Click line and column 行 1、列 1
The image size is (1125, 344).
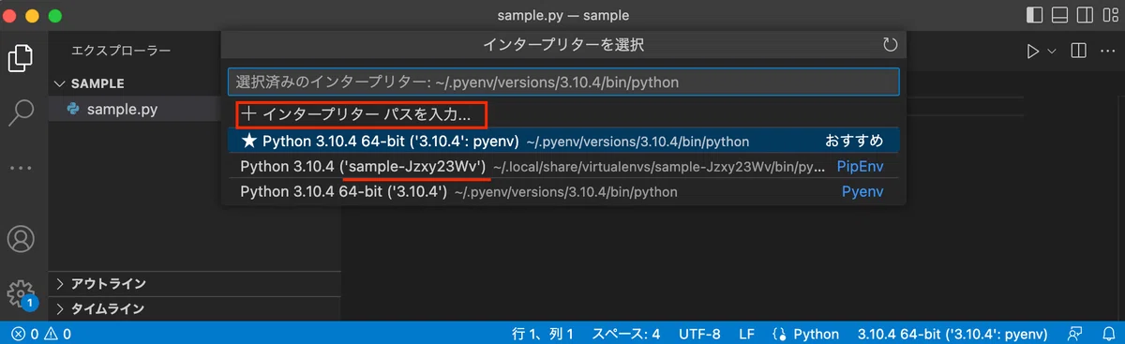coord(543,333)
